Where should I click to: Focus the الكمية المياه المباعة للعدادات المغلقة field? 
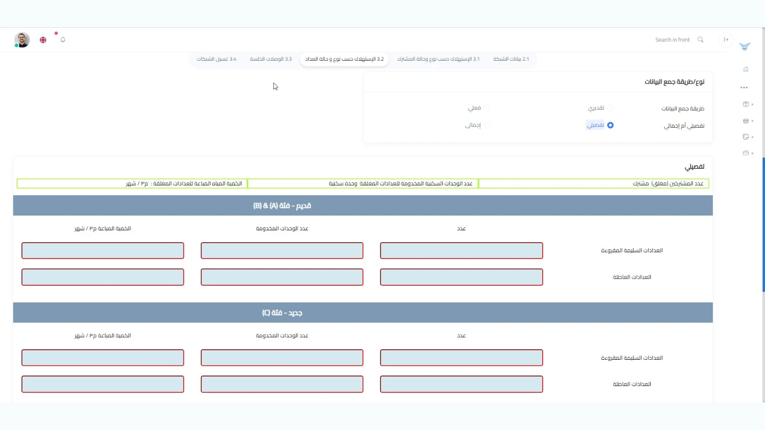coord(132,183)
